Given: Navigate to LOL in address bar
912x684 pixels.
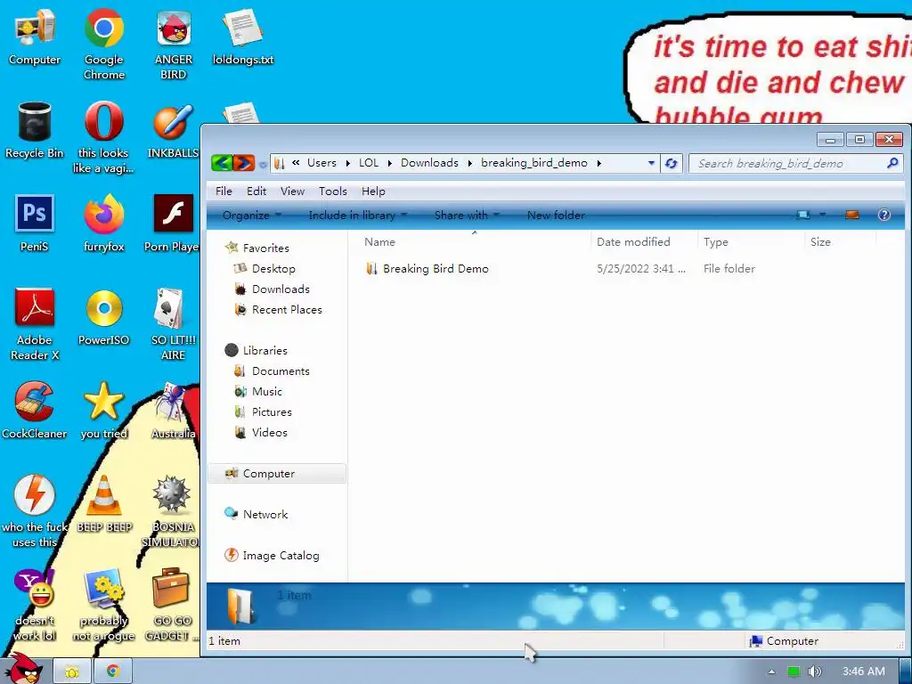Looking at the screenshot, I should [368, 163].
